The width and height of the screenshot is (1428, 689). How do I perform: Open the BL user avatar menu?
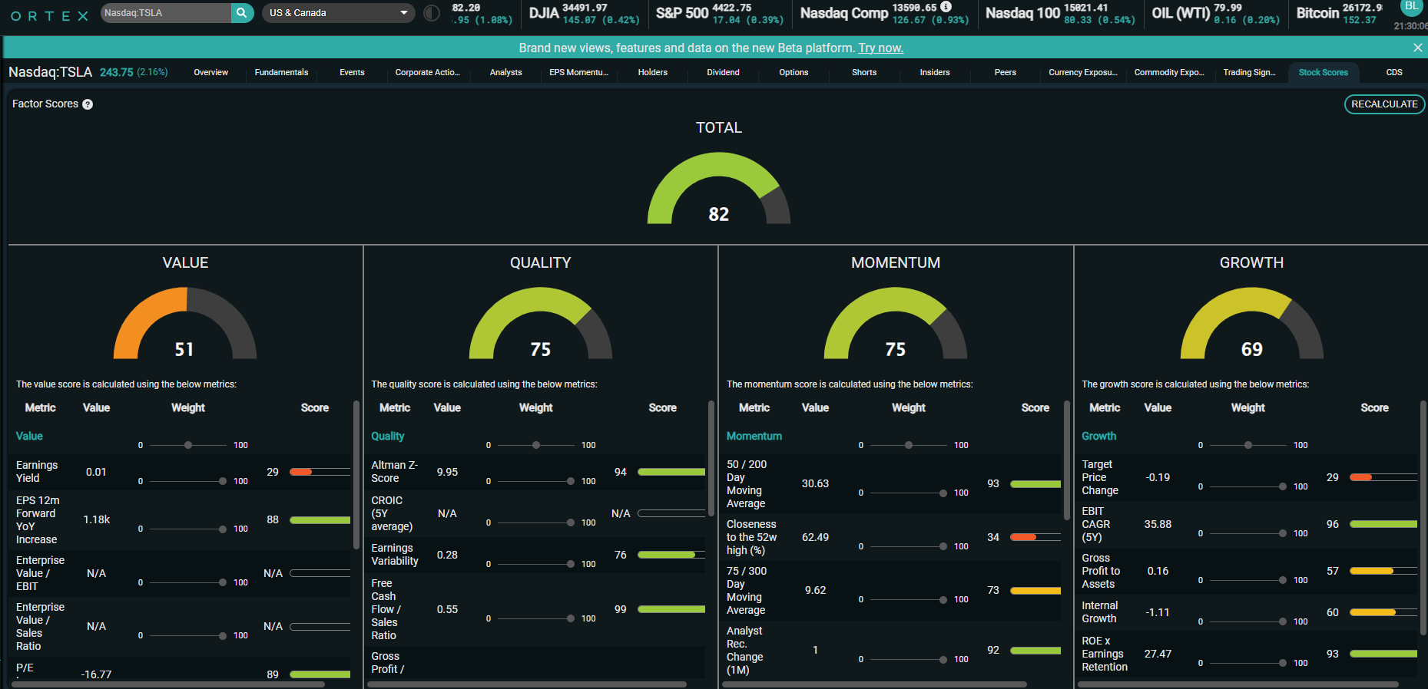[1412, 7]
